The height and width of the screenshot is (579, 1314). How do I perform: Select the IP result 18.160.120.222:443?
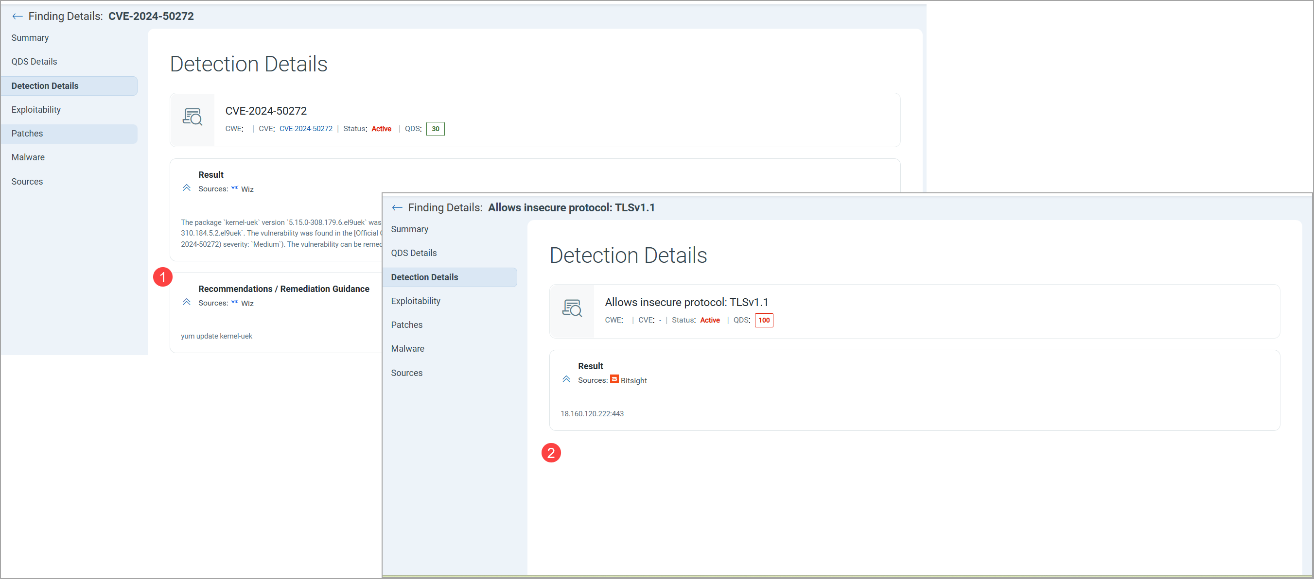tap(592, 413)
